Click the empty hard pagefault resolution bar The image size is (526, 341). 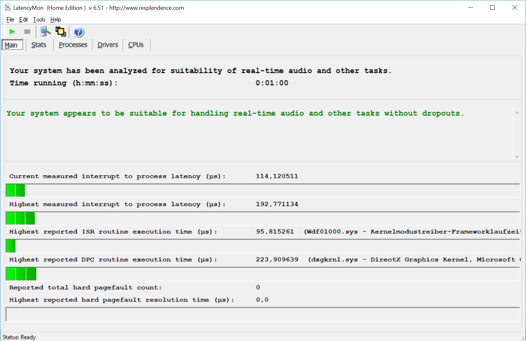[x=262, y=314]
